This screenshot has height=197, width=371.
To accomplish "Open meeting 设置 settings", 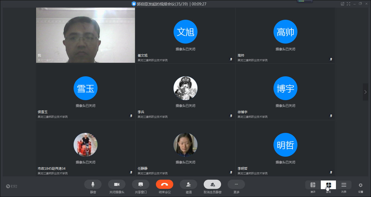I will point(360,187).
